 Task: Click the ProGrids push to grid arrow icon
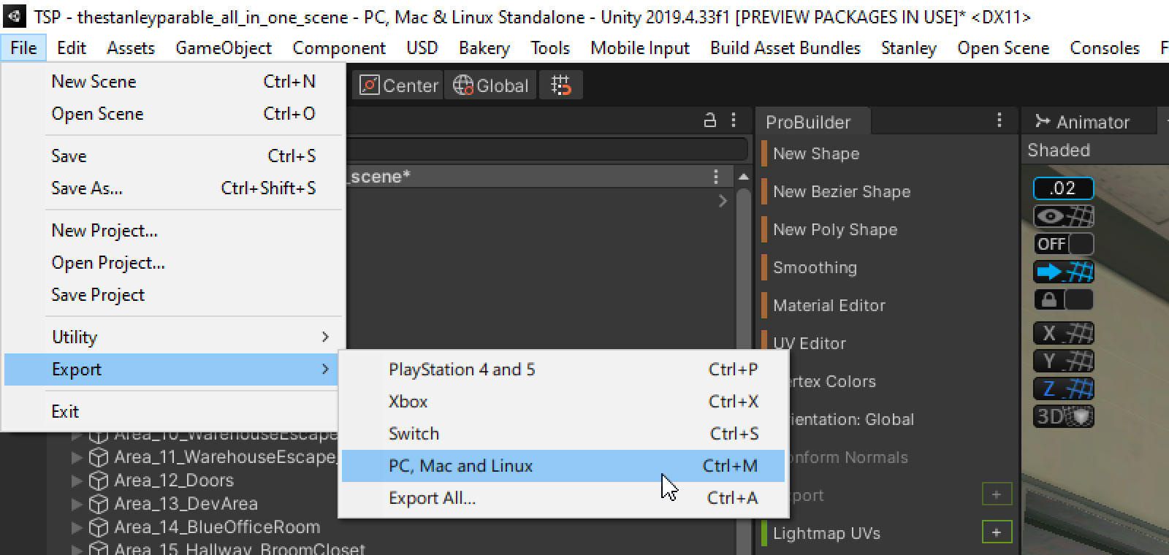1063,272
